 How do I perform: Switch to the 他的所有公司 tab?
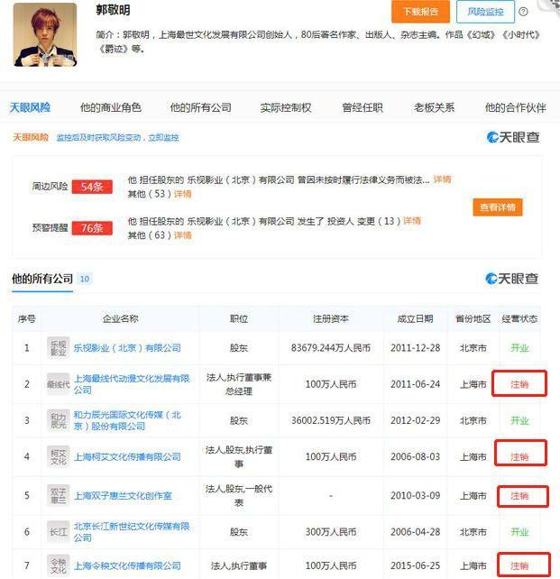(x=201, y=108)
